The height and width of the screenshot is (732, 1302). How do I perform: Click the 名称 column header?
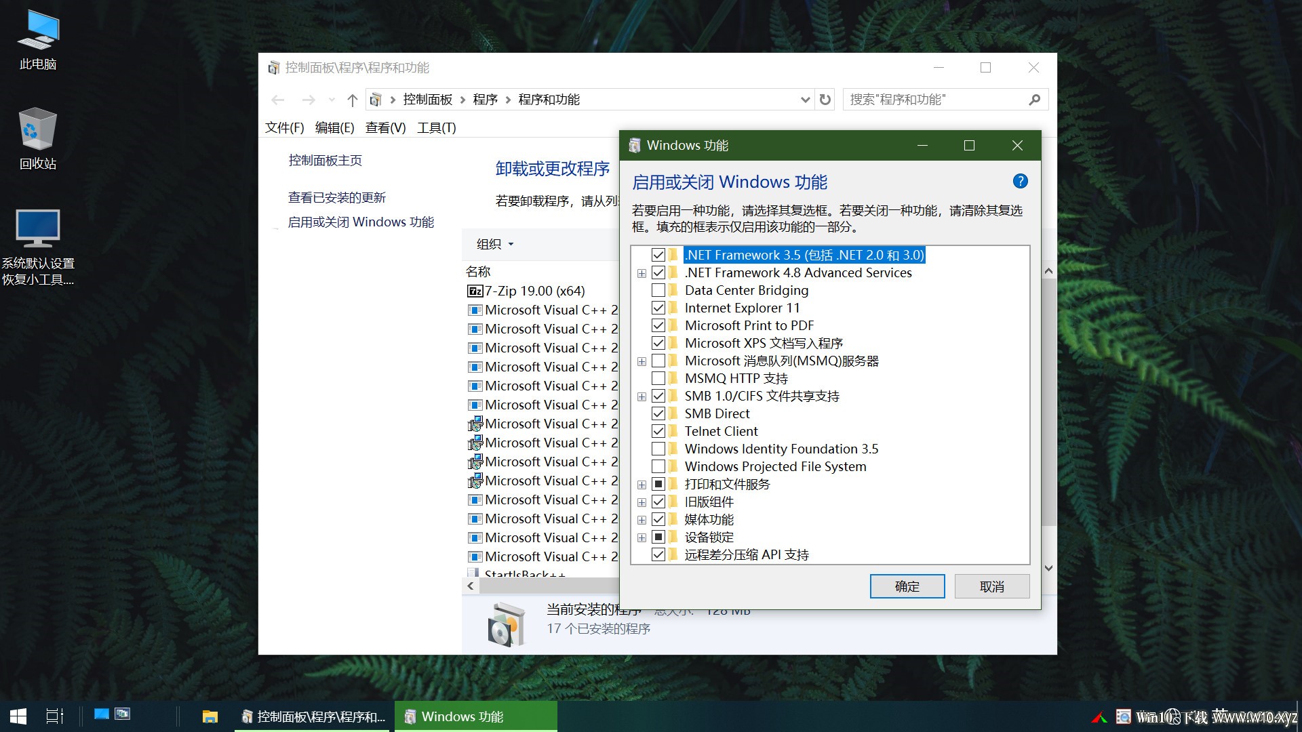pyautogui.click(x=478, y=272)
